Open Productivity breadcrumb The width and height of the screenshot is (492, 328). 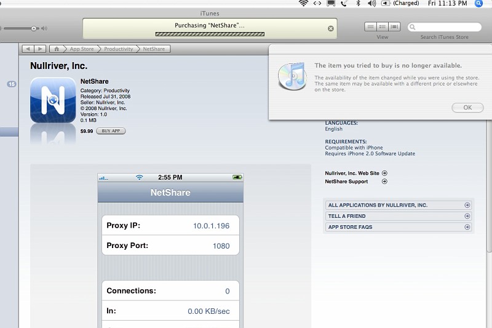(119, 49)
